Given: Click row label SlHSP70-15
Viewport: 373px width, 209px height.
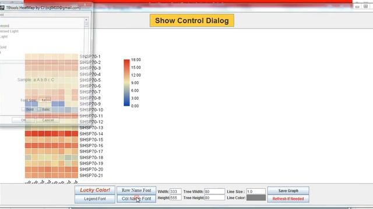Looking at the screenshot, I should (x=91, y=139).
